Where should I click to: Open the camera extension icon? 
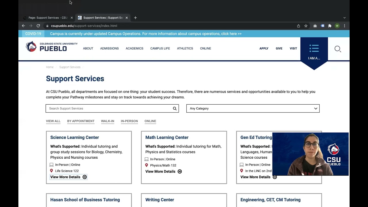(315, 26)
